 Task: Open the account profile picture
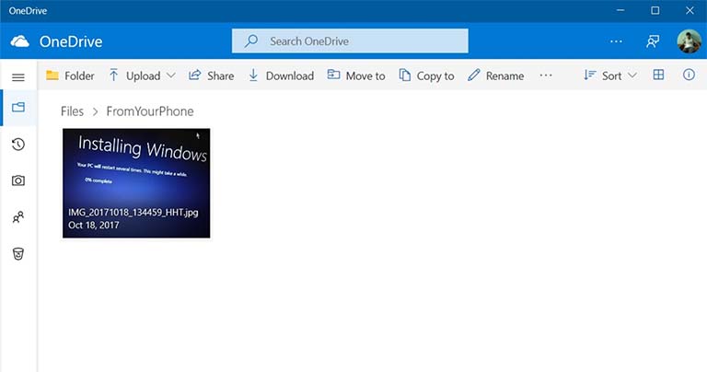click(x=689, y=41)
